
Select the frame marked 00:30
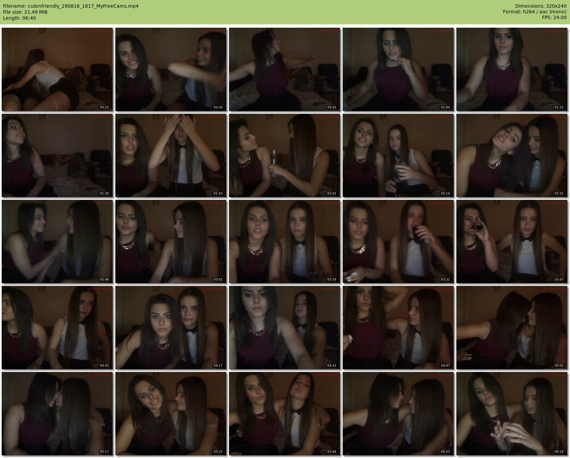(x=171, y=69)
